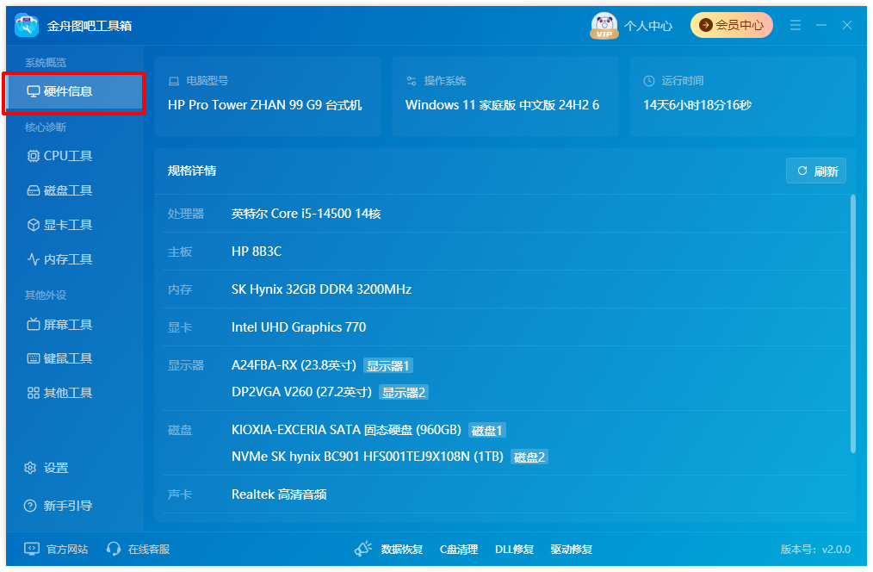Open the hamburger menu icon in title bar
The height and width of the screenshot is (572, 873).
[796, 25]
